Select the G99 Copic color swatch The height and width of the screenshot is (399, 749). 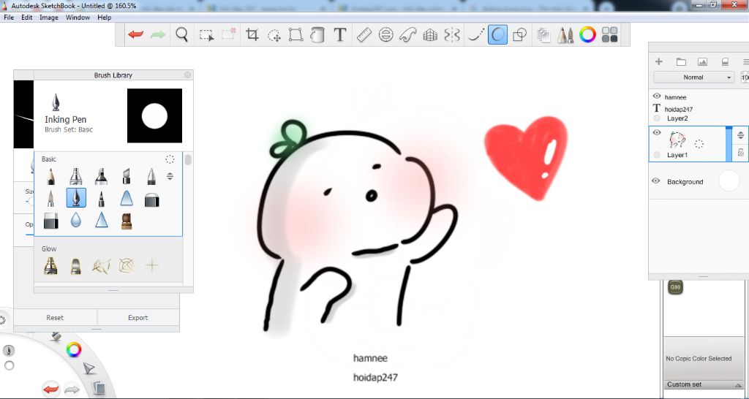click(x=675, y=287)
